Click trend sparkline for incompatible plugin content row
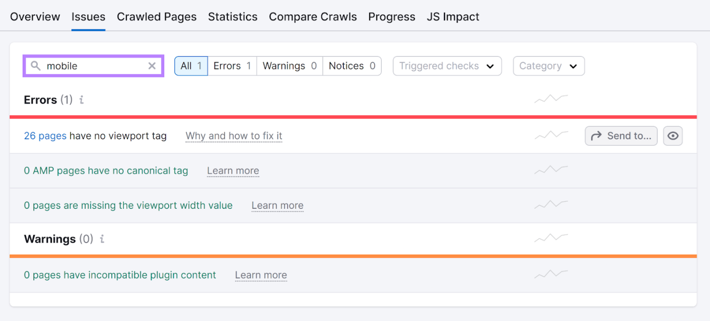Viewport: 710px width, 321px height. click(551, 275)
